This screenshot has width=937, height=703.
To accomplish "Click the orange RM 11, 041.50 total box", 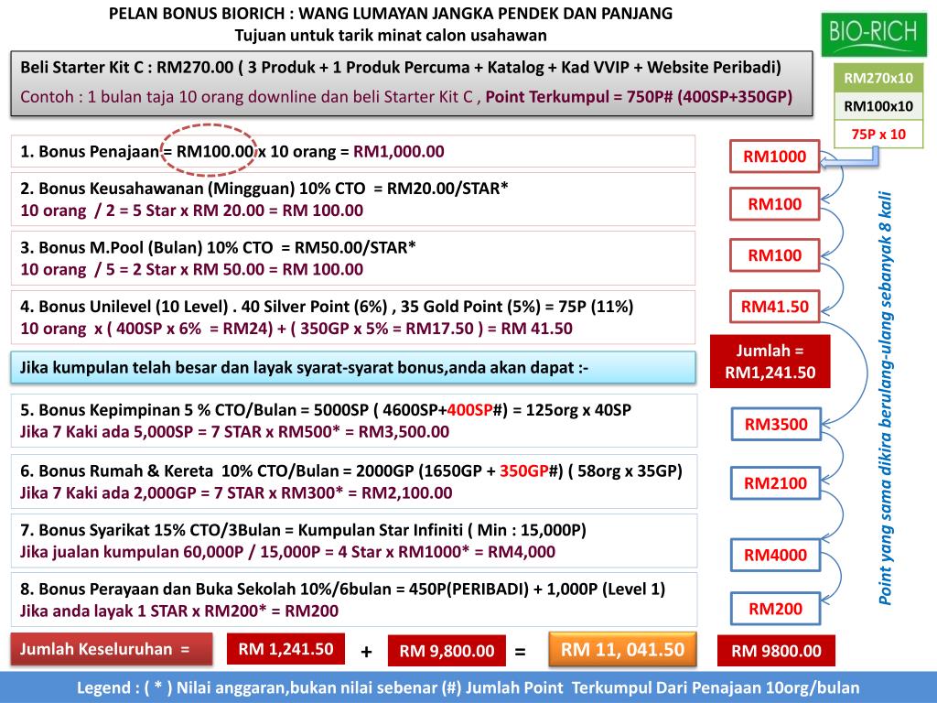I will (x=622, y=649).
